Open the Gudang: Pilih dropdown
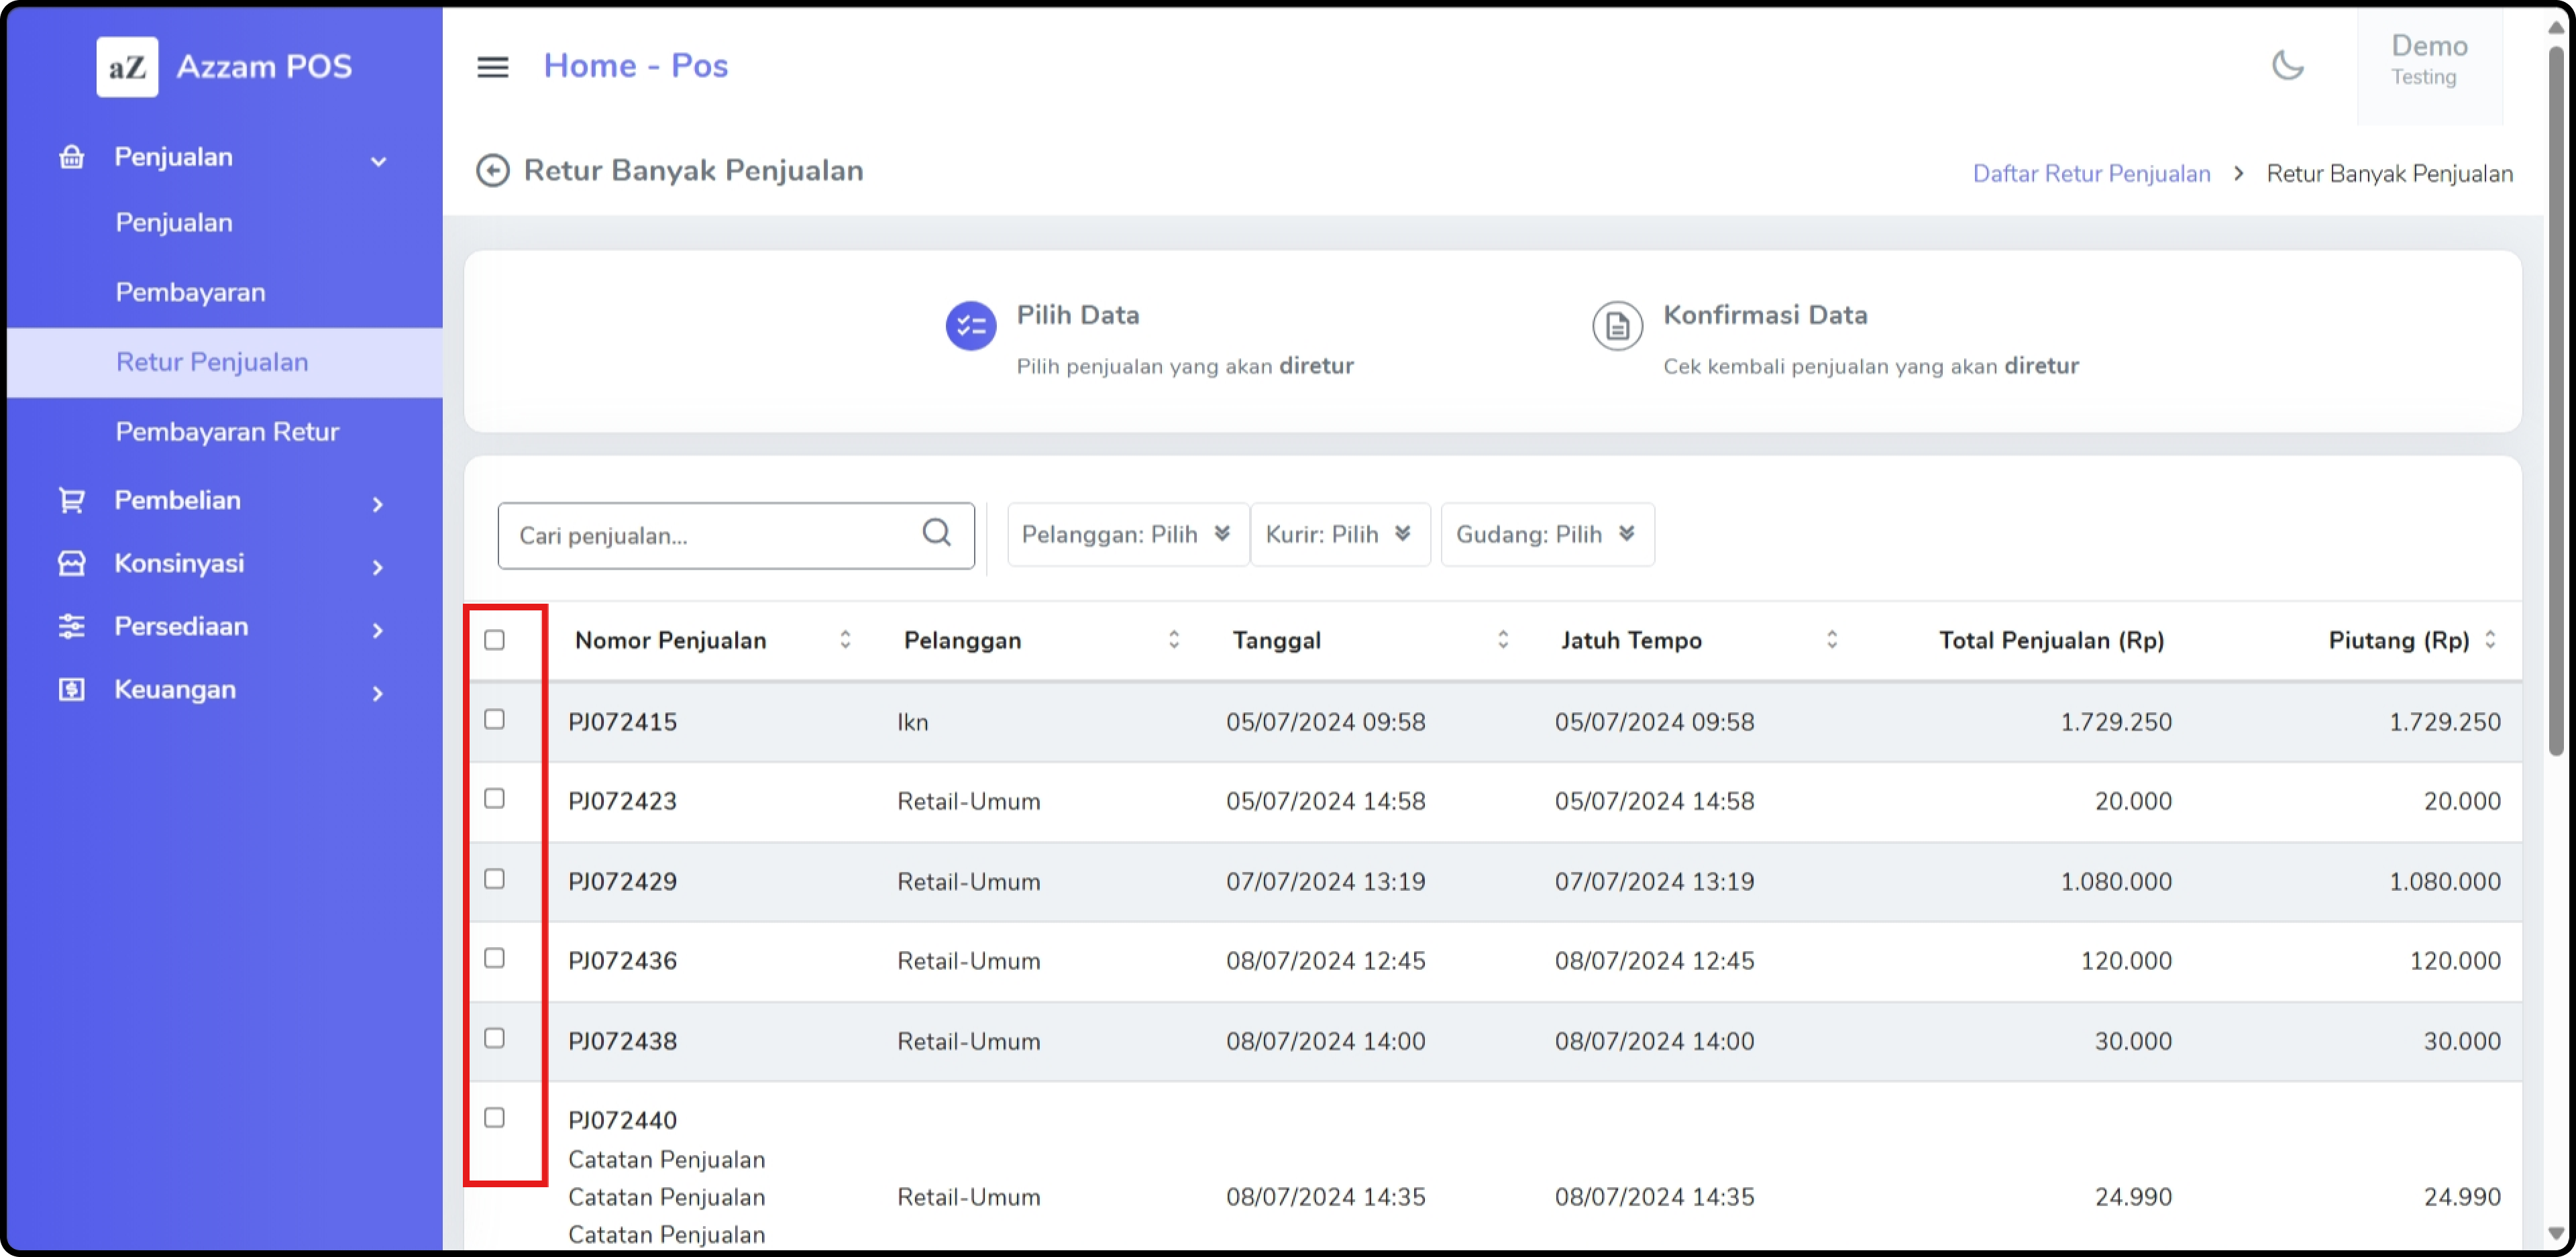This screenshot has height=1257, width=2576. [x=1546, y=535]
